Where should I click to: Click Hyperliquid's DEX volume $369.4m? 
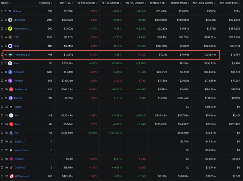[x=210, y=55]
